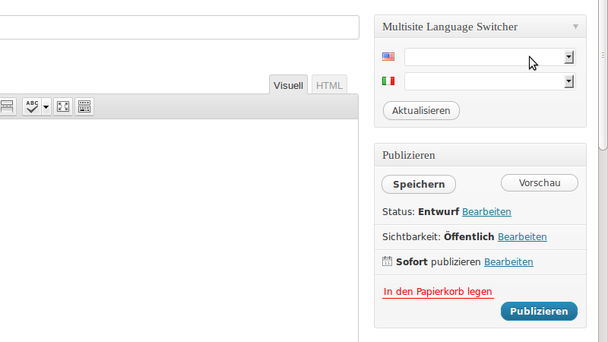Click the Aktualisieren button
608x342 pixels.
pyautogui.click(x=421, y=110)
